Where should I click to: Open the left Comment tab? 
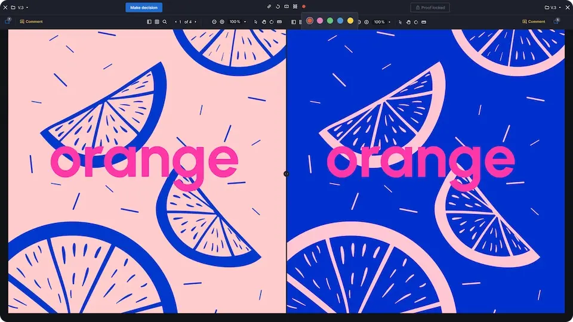(31, 21)
